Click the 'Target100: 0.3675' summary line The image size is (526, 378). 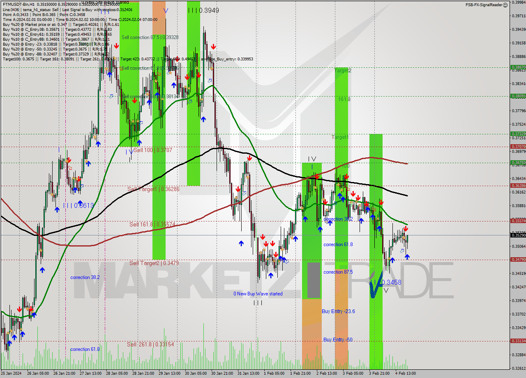[128, 59]
